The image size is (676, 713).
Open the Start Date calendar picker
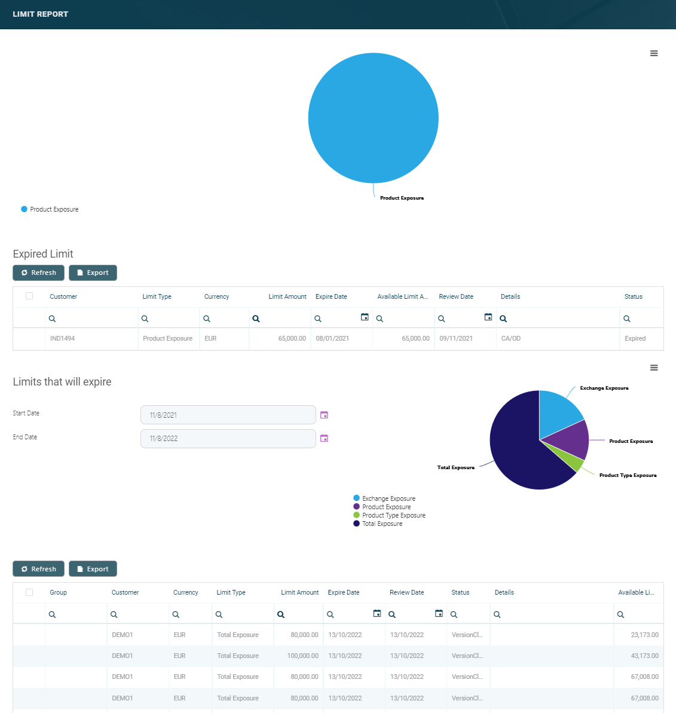pyautogui.click(x=324, y=415)
